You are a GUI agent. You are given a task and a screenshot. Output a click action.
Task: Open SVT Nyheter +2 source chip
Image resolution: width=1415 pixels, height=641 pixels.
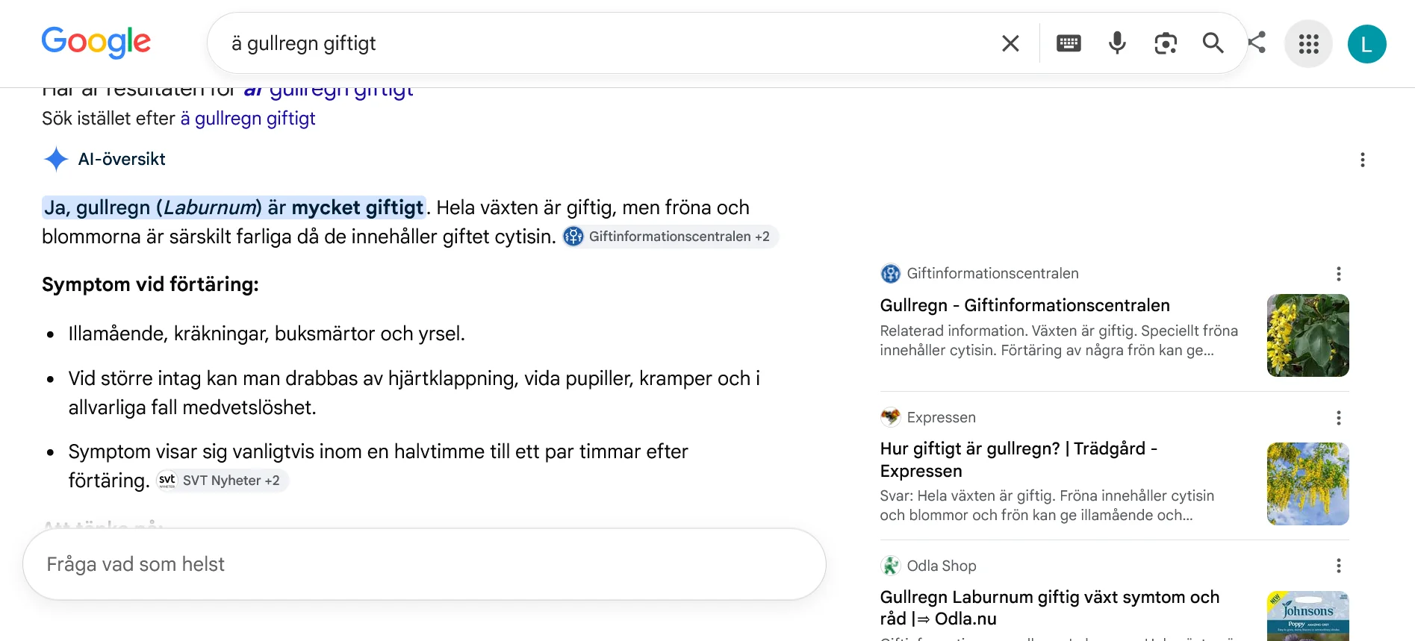pyautogui.click(x=222, y=481)
